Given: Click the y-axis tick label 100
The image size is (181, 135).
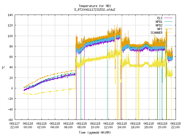Looking at the screenshot, I should (10, 36).
